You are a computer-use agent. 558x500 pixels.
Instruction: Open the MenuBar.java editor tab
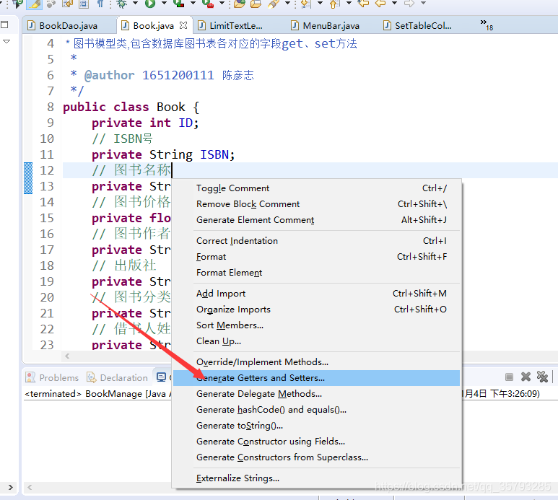point(330,26)
